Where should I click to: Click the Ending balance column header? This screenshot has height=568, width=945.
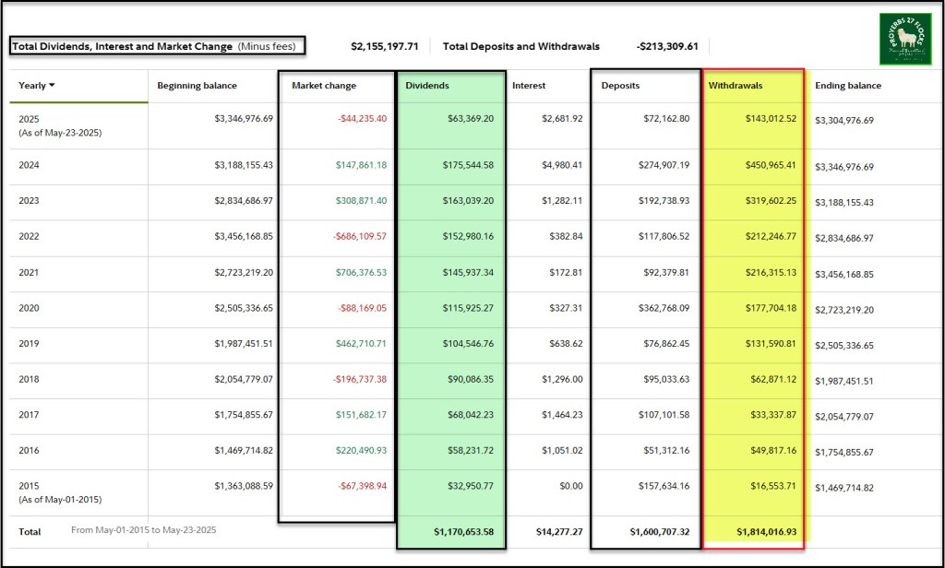pos(848,86)
